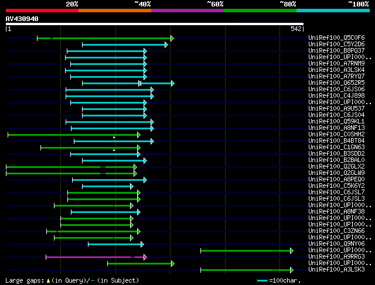This screenshot has width=375, height=285.
Task: Click the white query sequence bar
Action: coord(155,24)
